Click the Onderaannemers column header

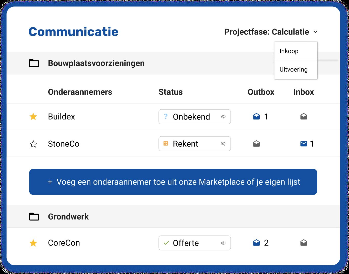(80, 92)
